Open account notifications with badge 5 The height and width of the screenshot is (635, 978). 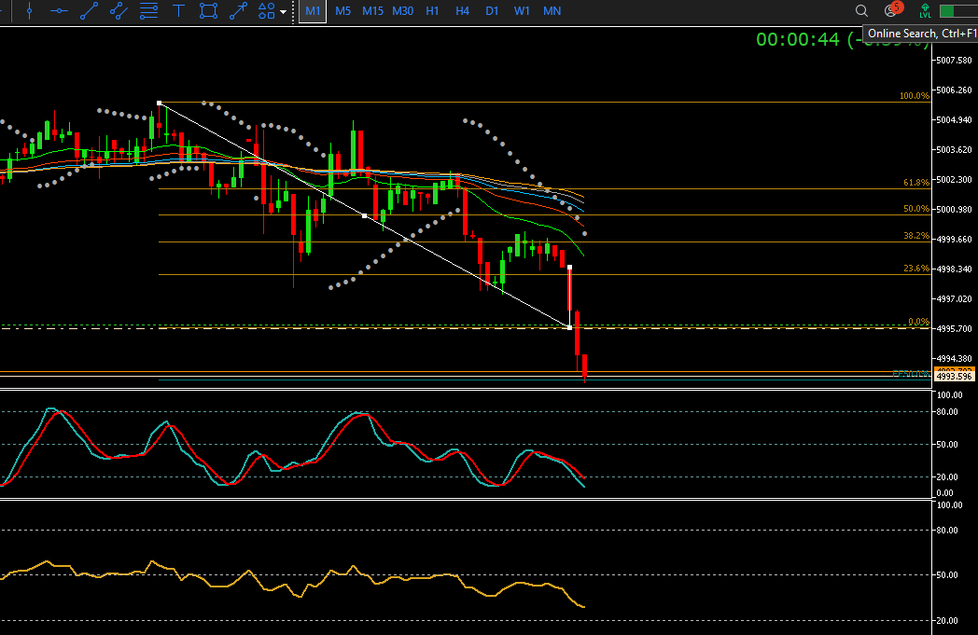click(891, 11)
